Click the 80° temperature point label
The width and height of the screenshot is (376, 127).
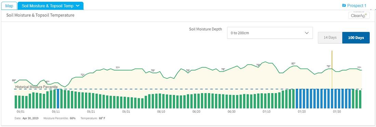(x=293, y=64)
